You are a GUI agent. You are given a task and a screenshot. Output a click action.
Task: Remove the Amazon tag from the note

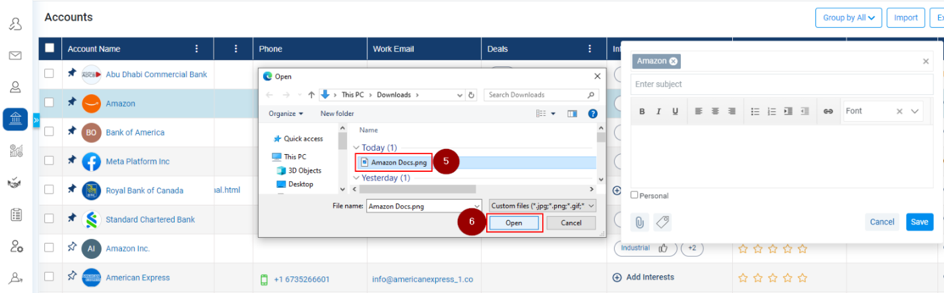(x=673, y=61)
